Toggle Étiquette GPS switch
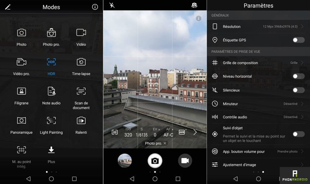This screenshot has width=310, height=184. [x=298, y=40]
